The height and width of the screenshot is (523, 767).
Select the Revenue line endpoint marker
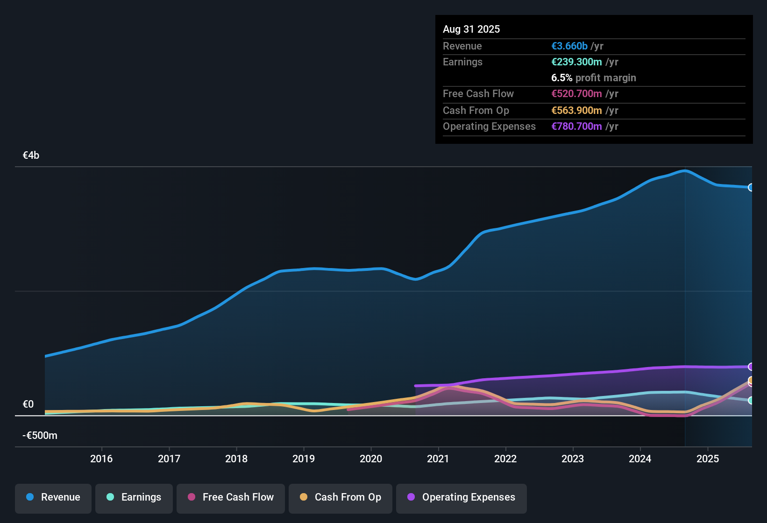click(x=751, y=187)
